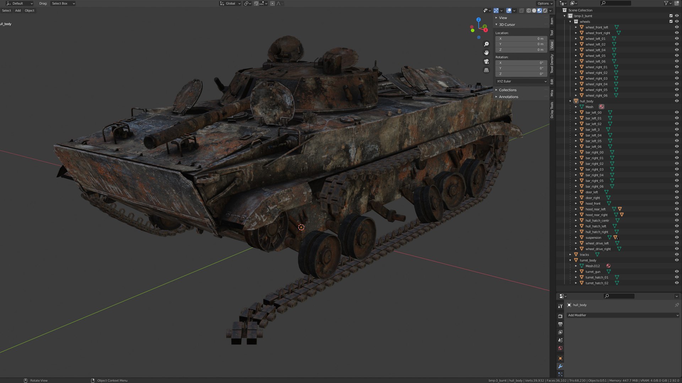Viewport: 682px width, 383px height.
Task: Click the 3D Cursor Location X field
Action: 521,39
